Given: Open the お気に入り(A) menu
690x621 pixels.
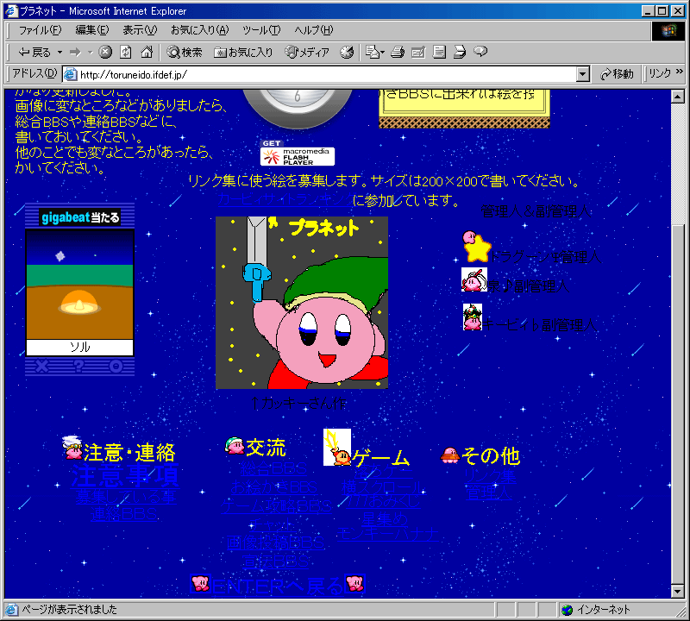Looking at the screenshot, I should [x=200, y=30].
